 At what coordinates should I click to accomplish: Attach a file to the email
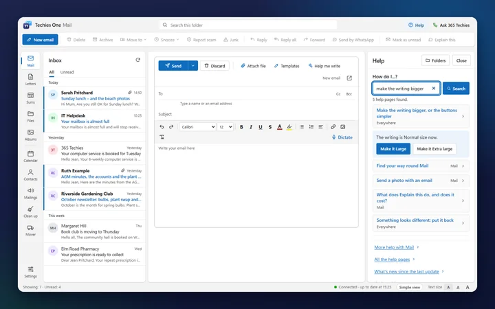click(253, 66)
